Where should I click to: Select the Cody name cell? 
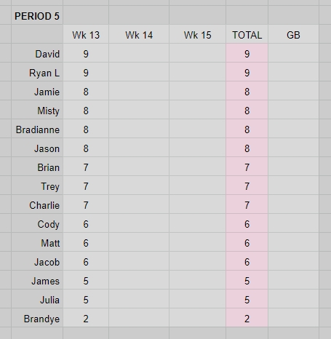click(37, 223)
